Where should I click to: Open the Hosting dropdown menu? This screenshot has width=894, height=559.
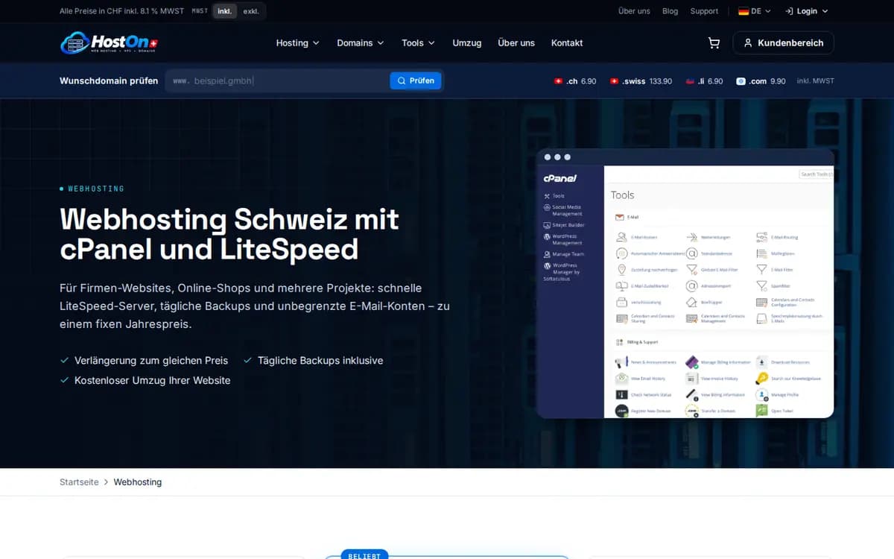point(297,43)
